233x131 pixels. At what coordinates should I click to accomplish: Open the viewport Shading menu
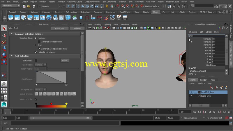point(98,24)
